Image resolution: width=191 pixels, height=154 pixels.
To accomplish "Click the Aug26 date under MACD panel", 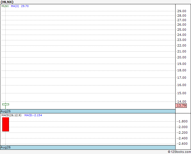I will pyautogui.click(x=6, y=147).
